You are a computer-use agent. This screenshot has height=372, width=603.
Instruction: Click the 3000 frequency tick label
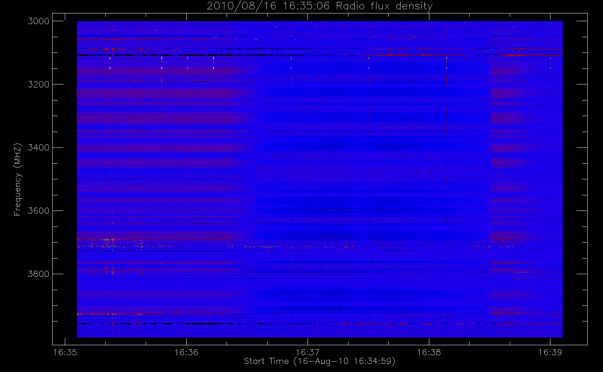[39, 21]
